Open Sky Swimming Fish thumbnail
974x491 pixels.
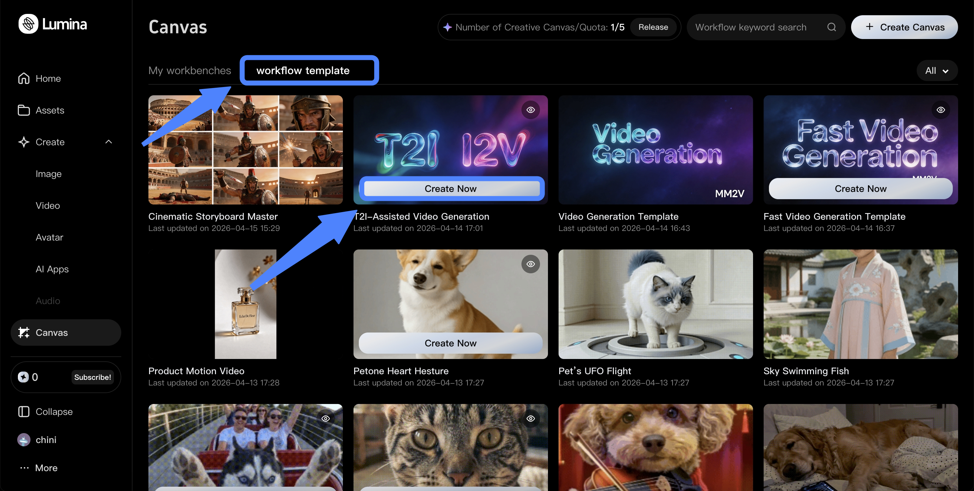click(860, 304)
